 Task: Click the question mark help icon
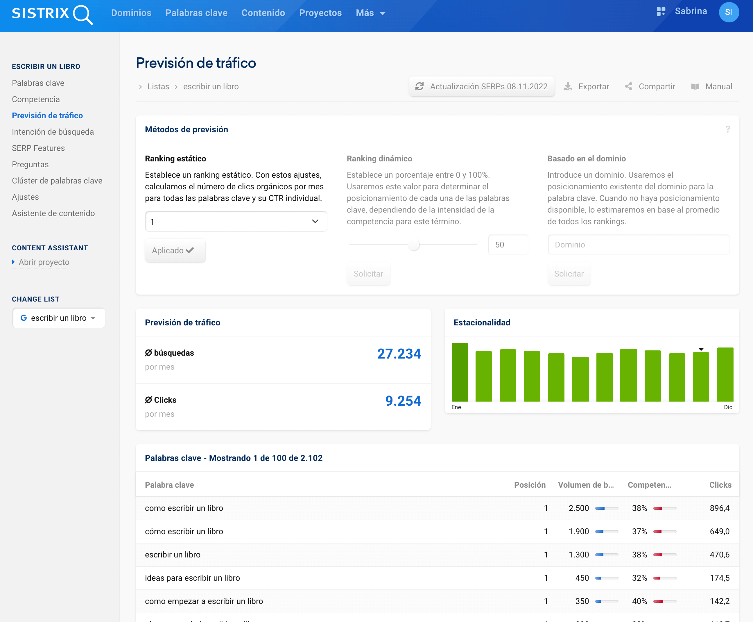coord(728,129)
